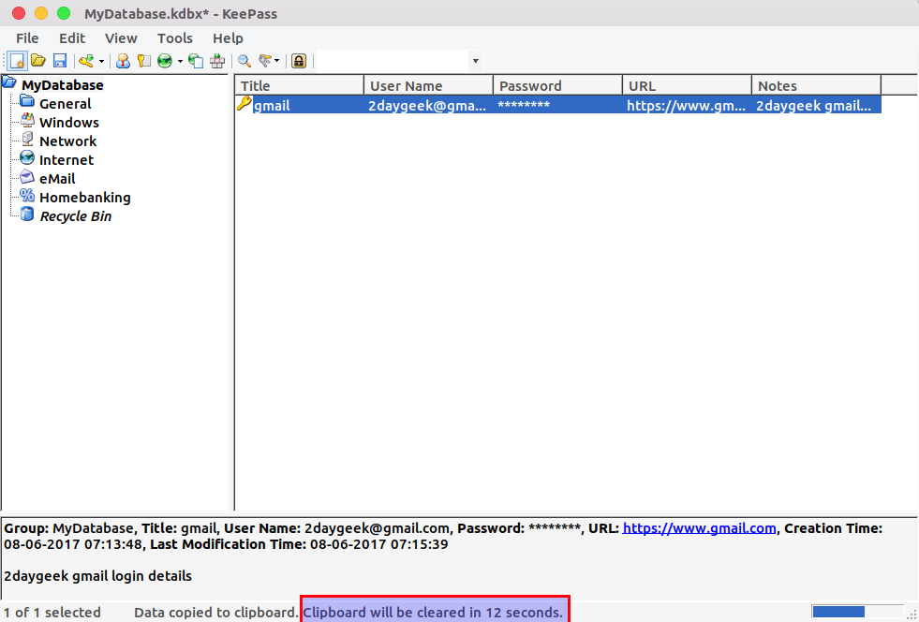Click '1 of 1 selected' status text
The height and width of the screenshot is (622, 919).
point(52,613)
